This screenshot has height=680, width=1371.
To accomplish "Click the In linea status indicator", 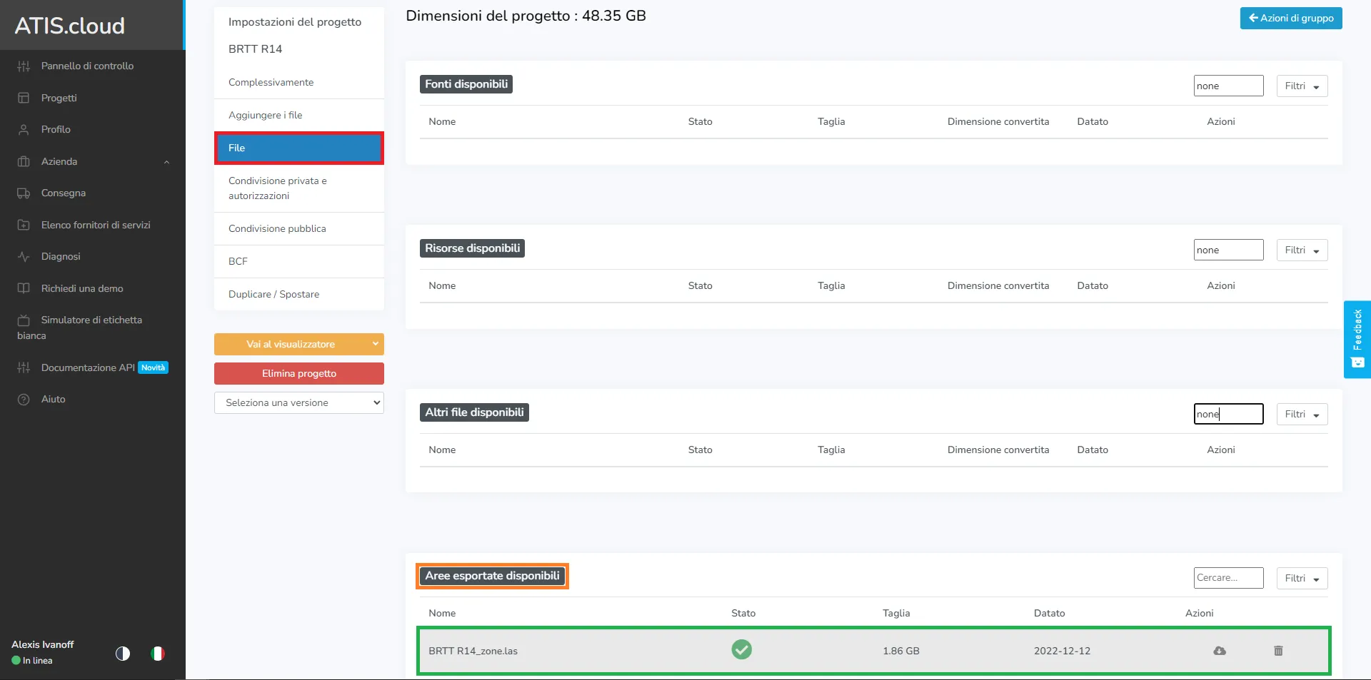I will [32, 661].
